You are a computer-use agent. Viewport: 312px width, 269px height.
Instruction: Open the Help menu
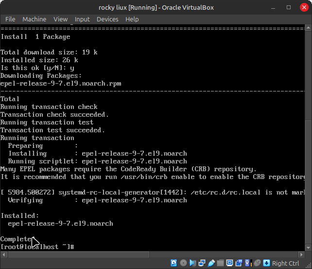[x=132, y=19]
